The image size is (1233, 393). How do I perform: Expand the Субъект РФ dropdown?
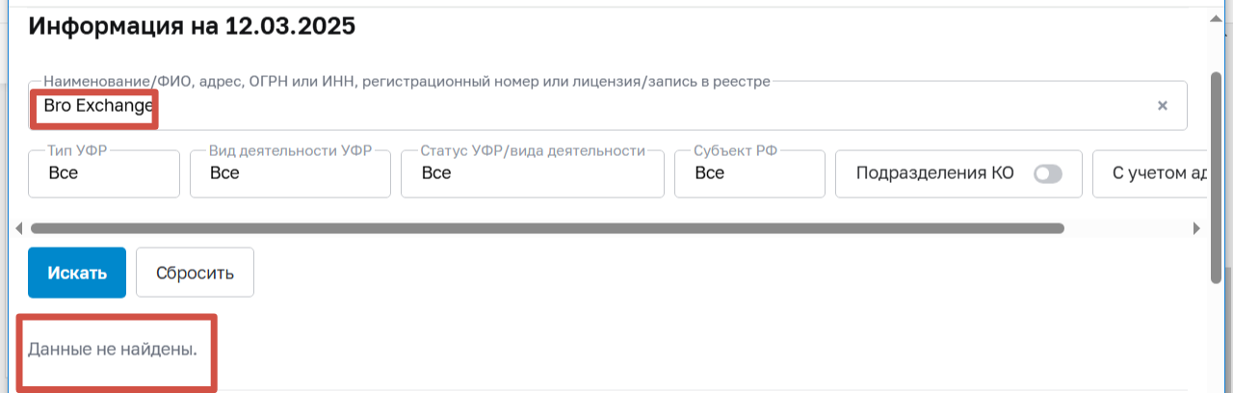[x=749, y=174]
